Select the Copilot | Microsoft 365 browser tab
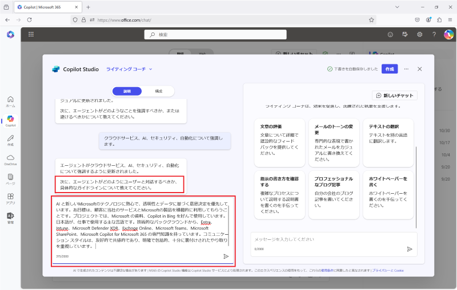This screenshot has width=457, height=290. coord(48,7)
